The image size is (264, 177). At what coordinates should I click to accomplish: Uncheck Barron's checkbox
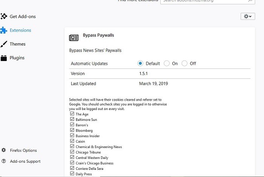(72, 125)
